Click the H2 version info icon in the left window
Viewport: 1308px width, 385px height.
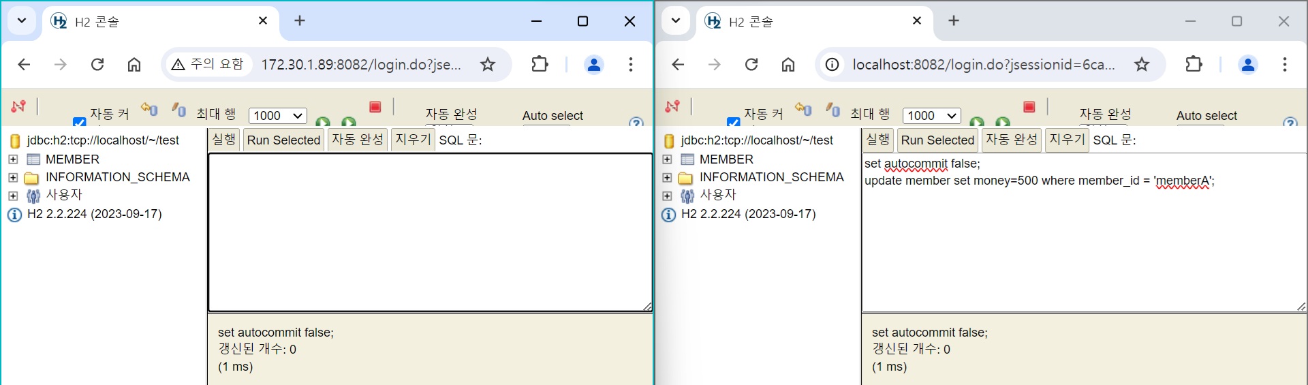14,215
